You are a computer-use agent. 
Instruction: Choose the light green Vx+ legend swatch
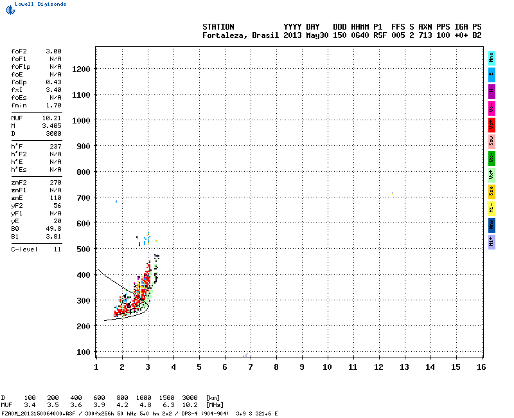[x=492, y=175]
